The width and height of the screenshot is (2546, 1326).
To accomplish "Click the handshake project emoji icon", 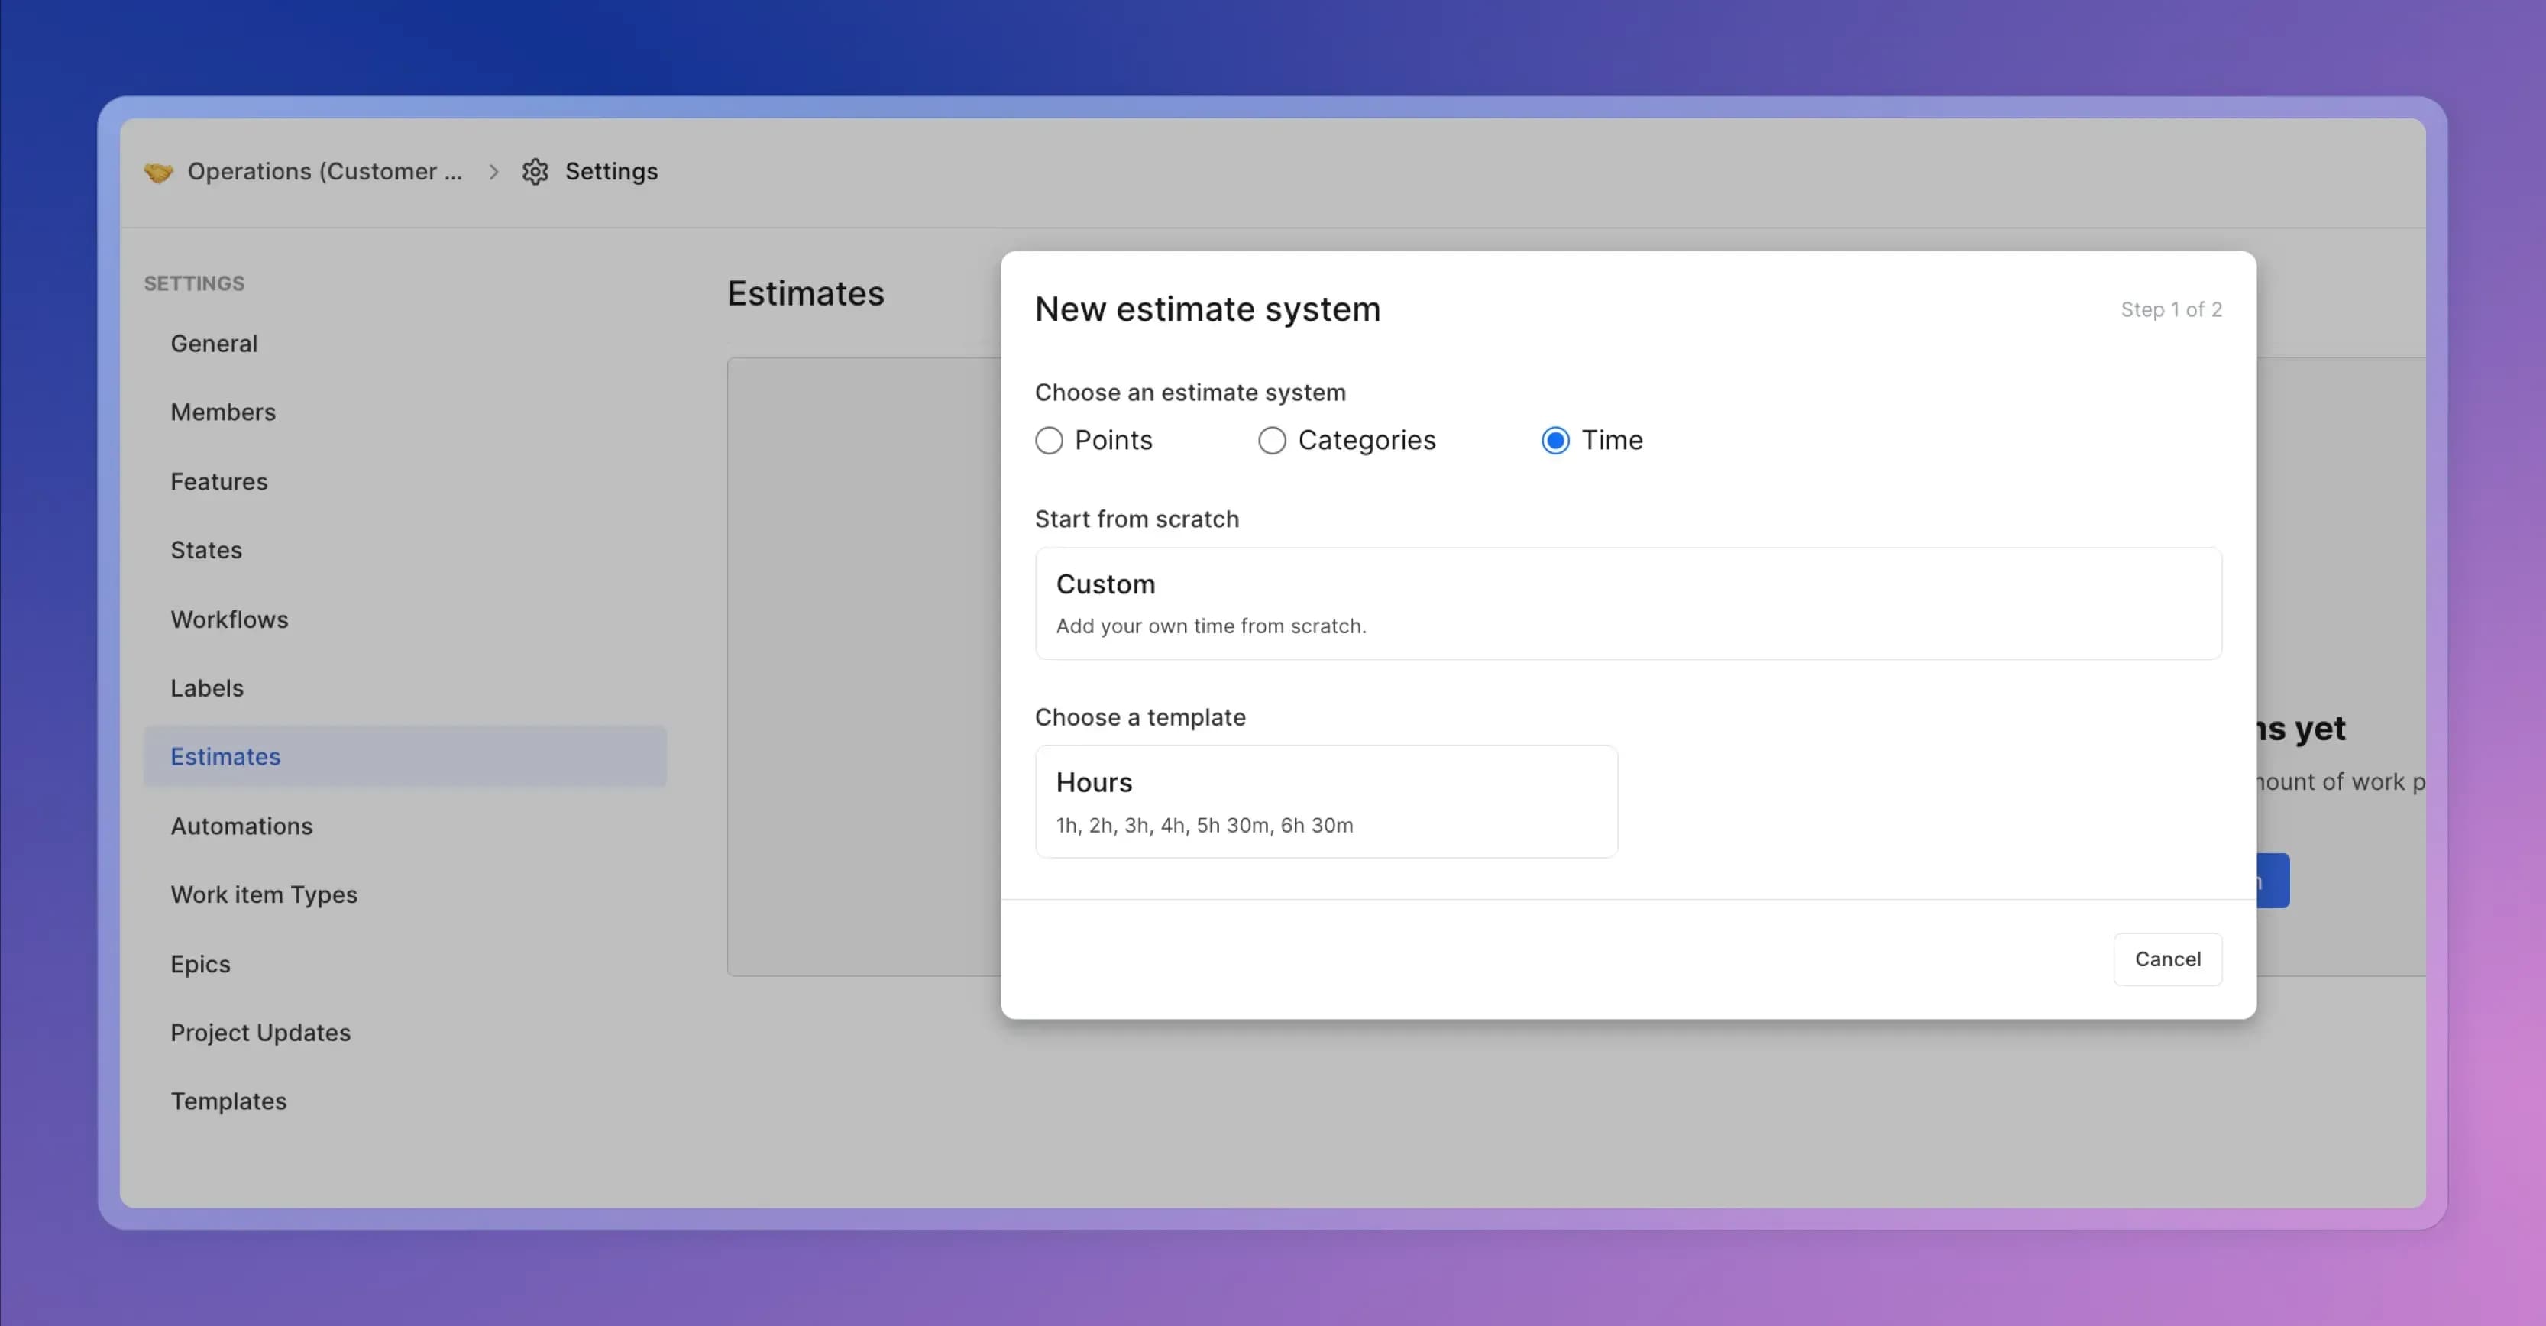I will 159,171.
